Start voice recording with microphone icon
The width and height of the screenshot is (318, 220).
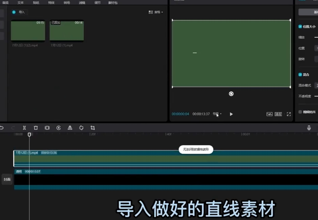pyautogui.click(x=309, y=128)
